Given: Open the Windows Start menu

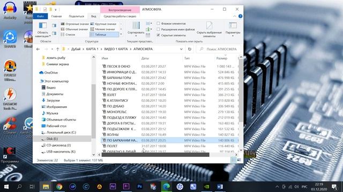Looking at the screenshot, I should click(x=6, y=187).
